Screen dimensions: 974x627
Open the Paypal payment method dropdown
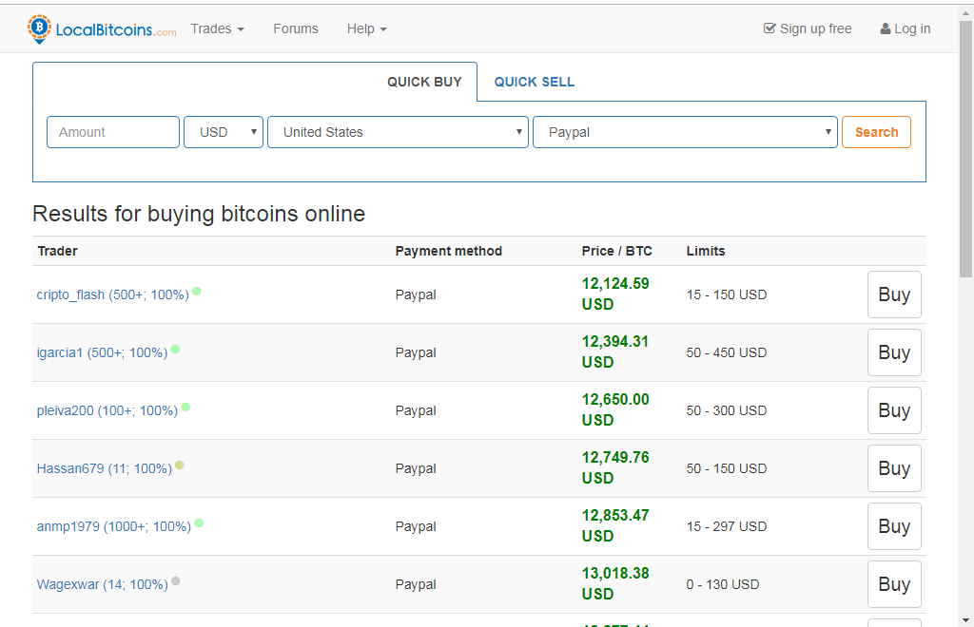click(685, 132)
